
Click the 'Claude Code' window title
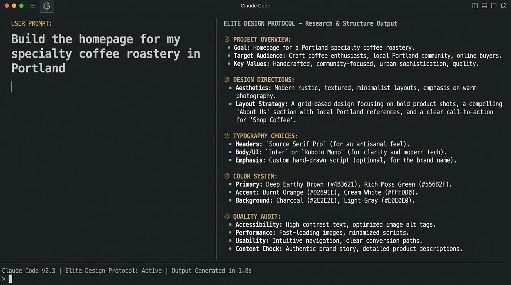pyautogui.click(x=255, y=6)
